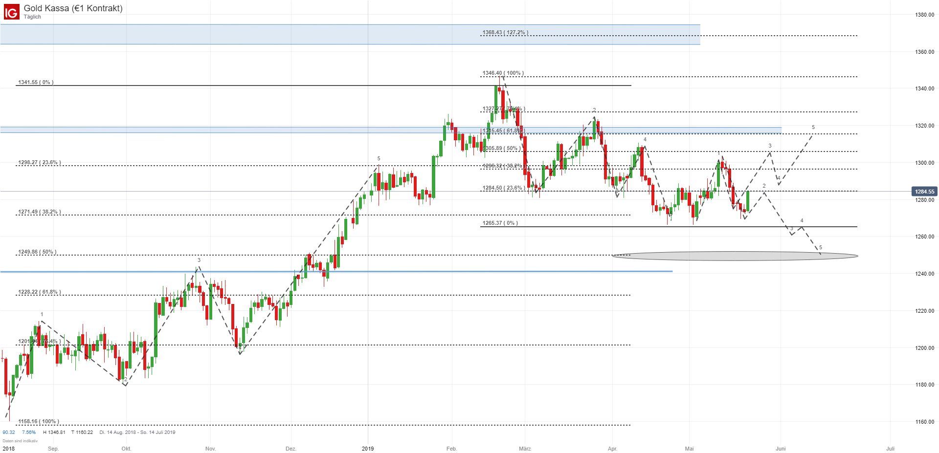Select Fibonacci label '1271.49 ( 38.2% )'
The width and height of the screenshot is (939, 453).
coord(40,212)
